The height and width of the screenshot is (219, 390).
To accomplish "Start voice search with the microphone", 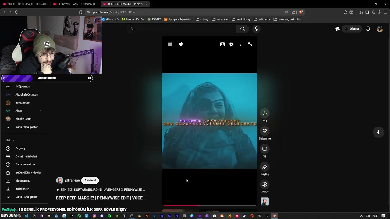I will [x=256, y=29].
